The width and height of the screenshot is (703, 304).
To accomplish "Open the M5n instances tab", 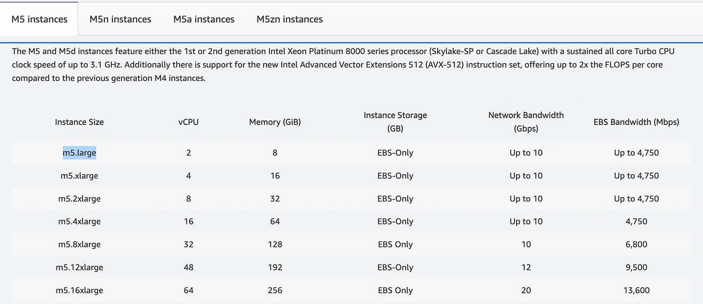I will point(120,19).
